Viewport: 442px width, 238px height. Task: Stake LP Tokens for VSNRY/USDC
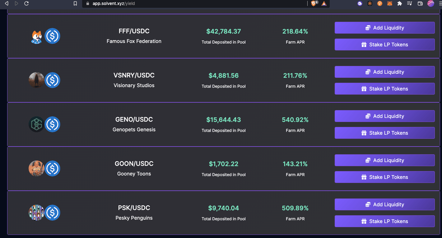coord(384,89)
